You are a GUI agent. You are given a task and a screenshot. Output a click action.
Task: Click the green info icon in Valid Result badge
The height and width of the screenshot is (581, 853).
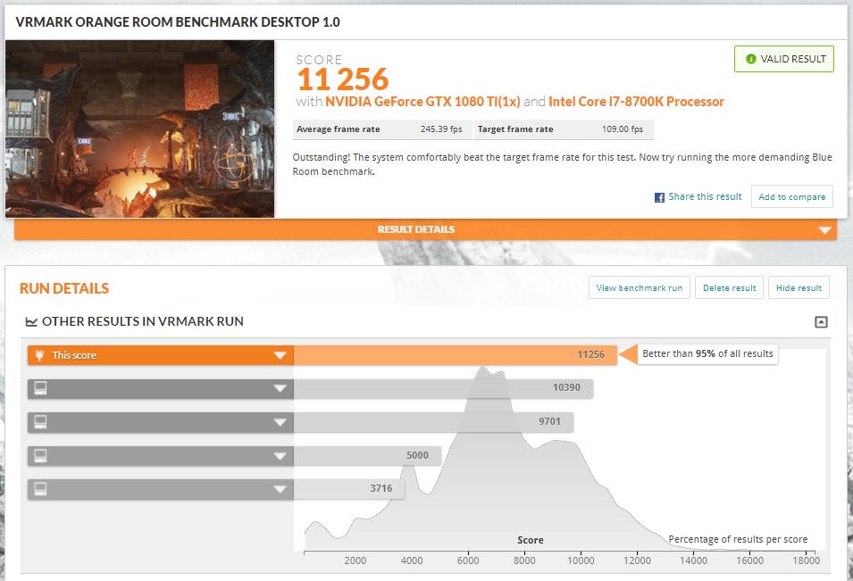[750, 59]
